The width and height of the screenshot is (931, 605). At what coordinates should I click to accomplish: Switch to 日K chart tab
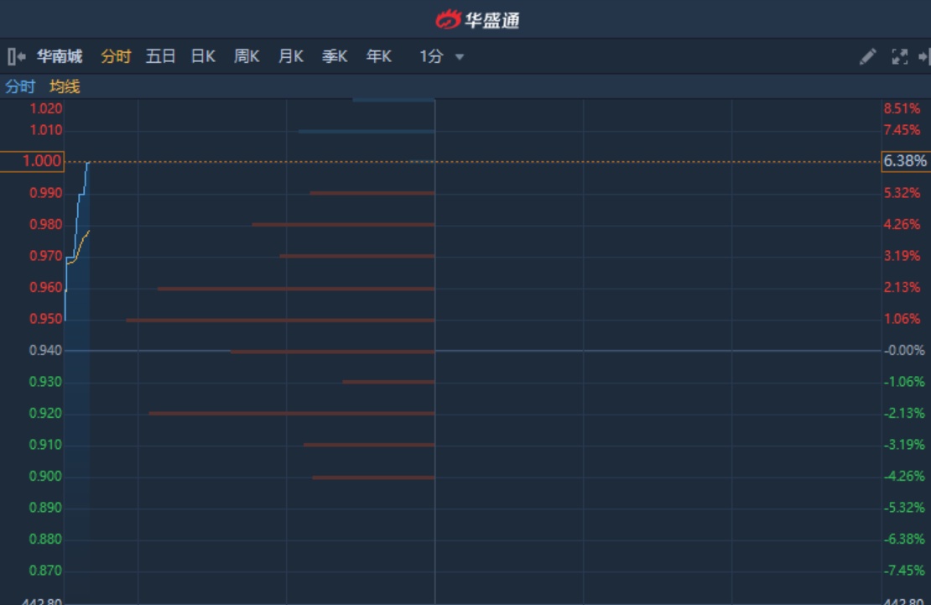coord(203,56)
